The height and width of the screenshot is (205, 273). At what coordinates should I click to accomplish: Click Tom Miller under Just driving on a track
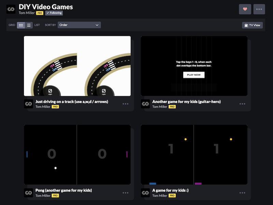click(x=43, y=107)
